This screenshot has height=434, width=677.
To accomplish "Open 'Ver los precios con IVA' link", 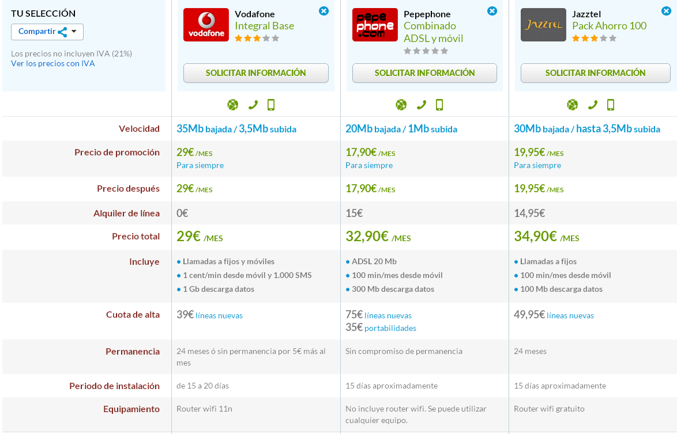I will tap(52, 63).
